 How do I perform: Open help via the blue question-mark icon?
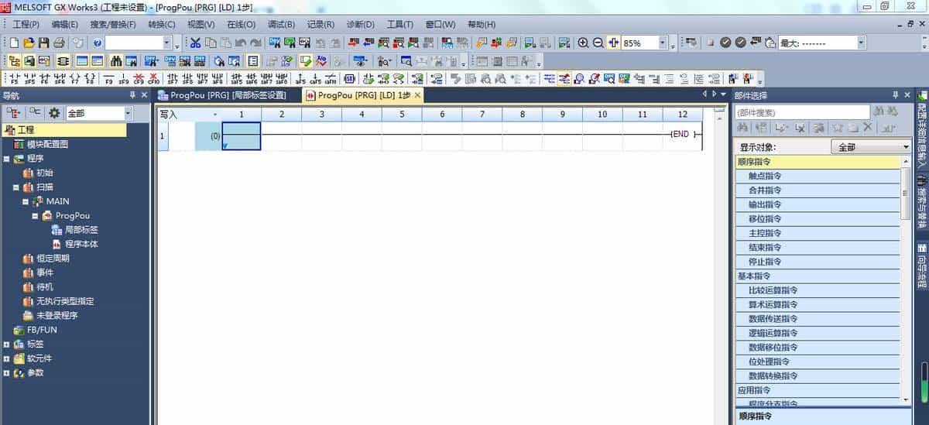pos(98,43)
